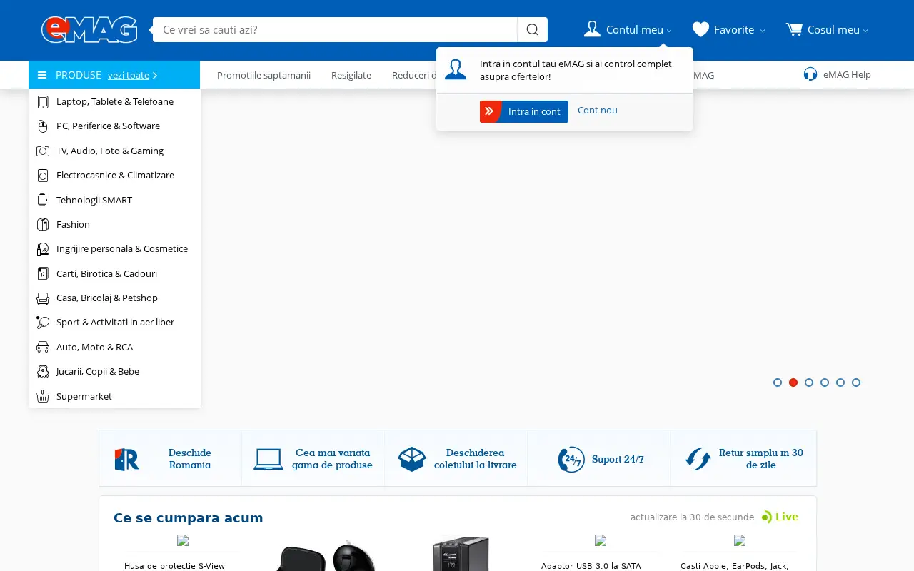Select the fourth carousel slide dot

coord(825,383)
